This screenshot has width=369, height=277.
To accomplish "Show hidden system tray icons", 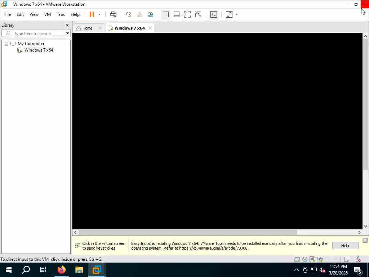I will coord(297,270).
